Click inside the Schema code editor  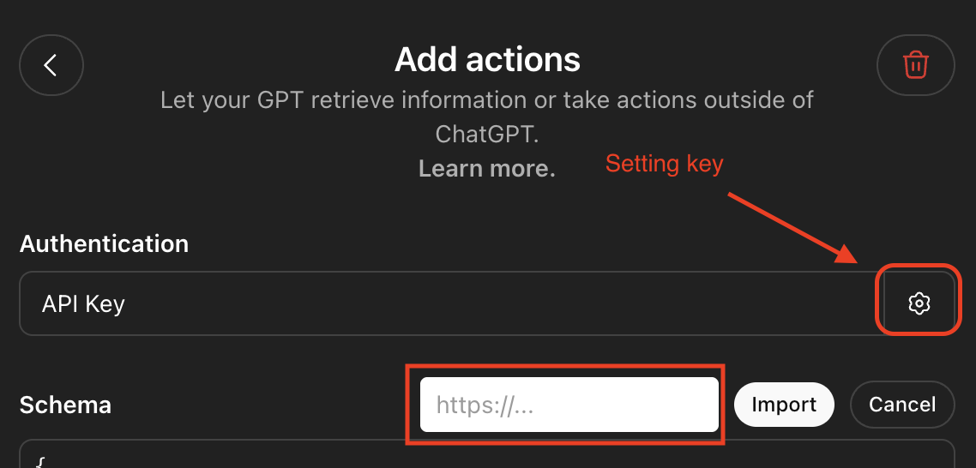click(x=487, y=453)
